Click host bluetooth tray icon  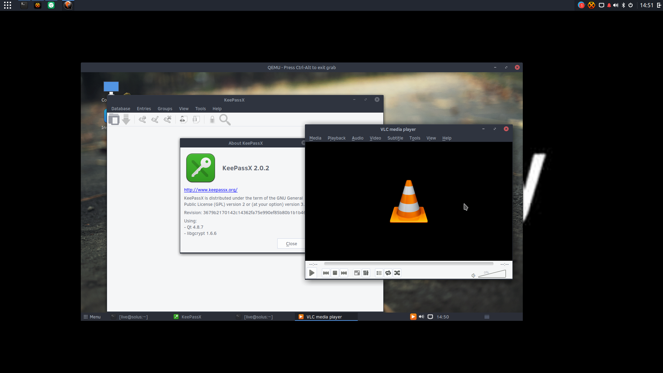point(623,5)
